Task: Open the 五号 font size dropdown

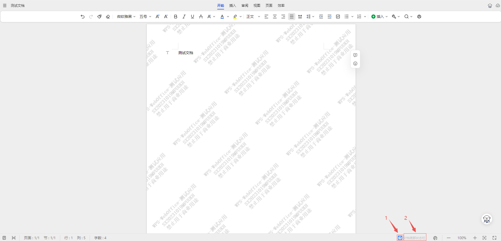Action: pos(145,17)
